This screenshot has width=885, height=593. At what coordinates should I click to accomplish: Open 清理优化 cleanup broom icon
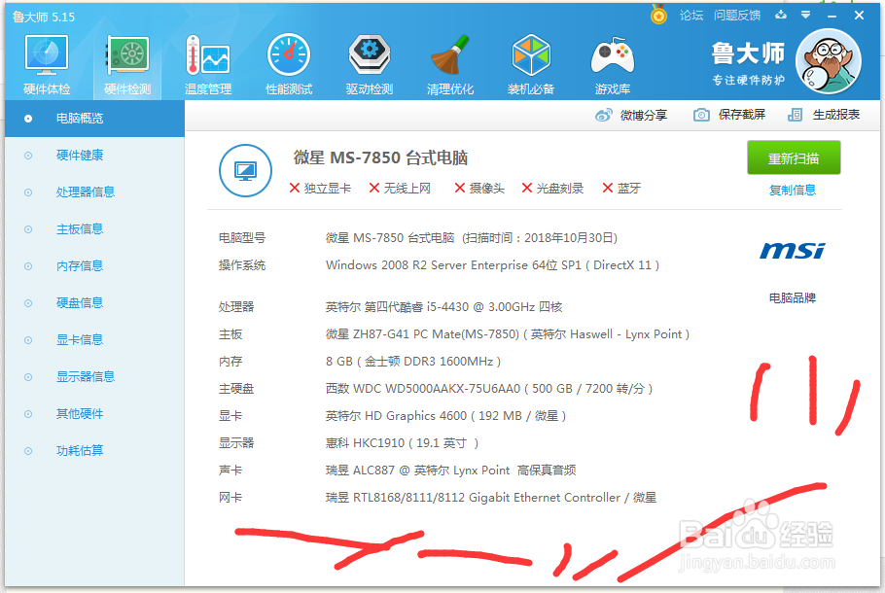[450, 64]
